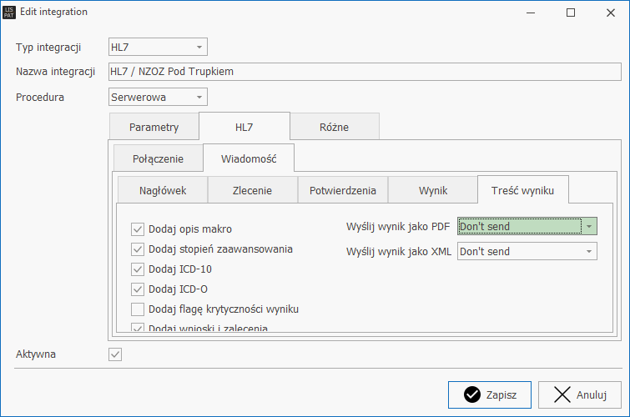
Task: Toggle the Aktywna checkbox
Action: click(x=115, y=354)
